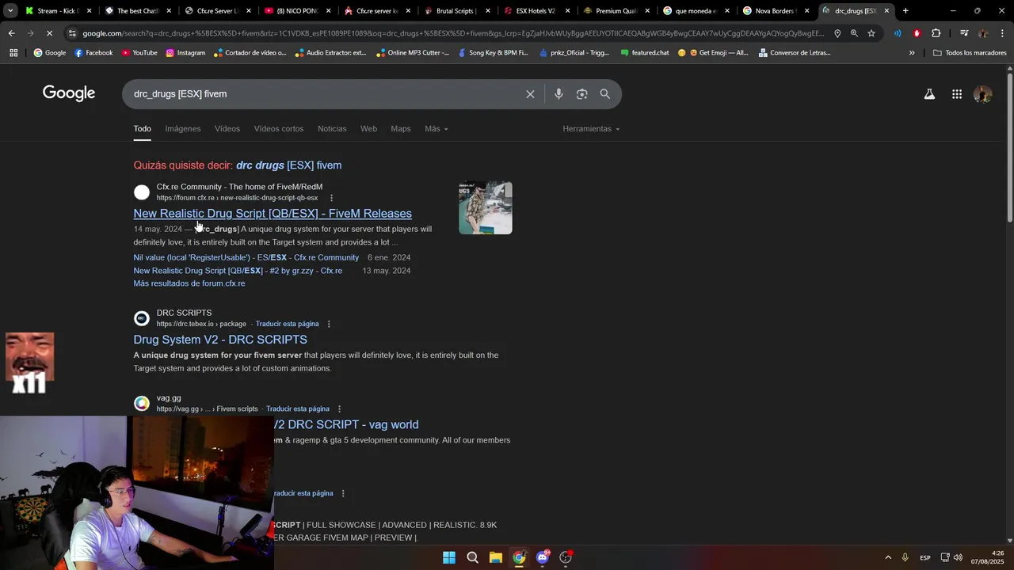Open Google Lens image search
1014x570 pixels.
pyautogui.click(x=582, y=94)
